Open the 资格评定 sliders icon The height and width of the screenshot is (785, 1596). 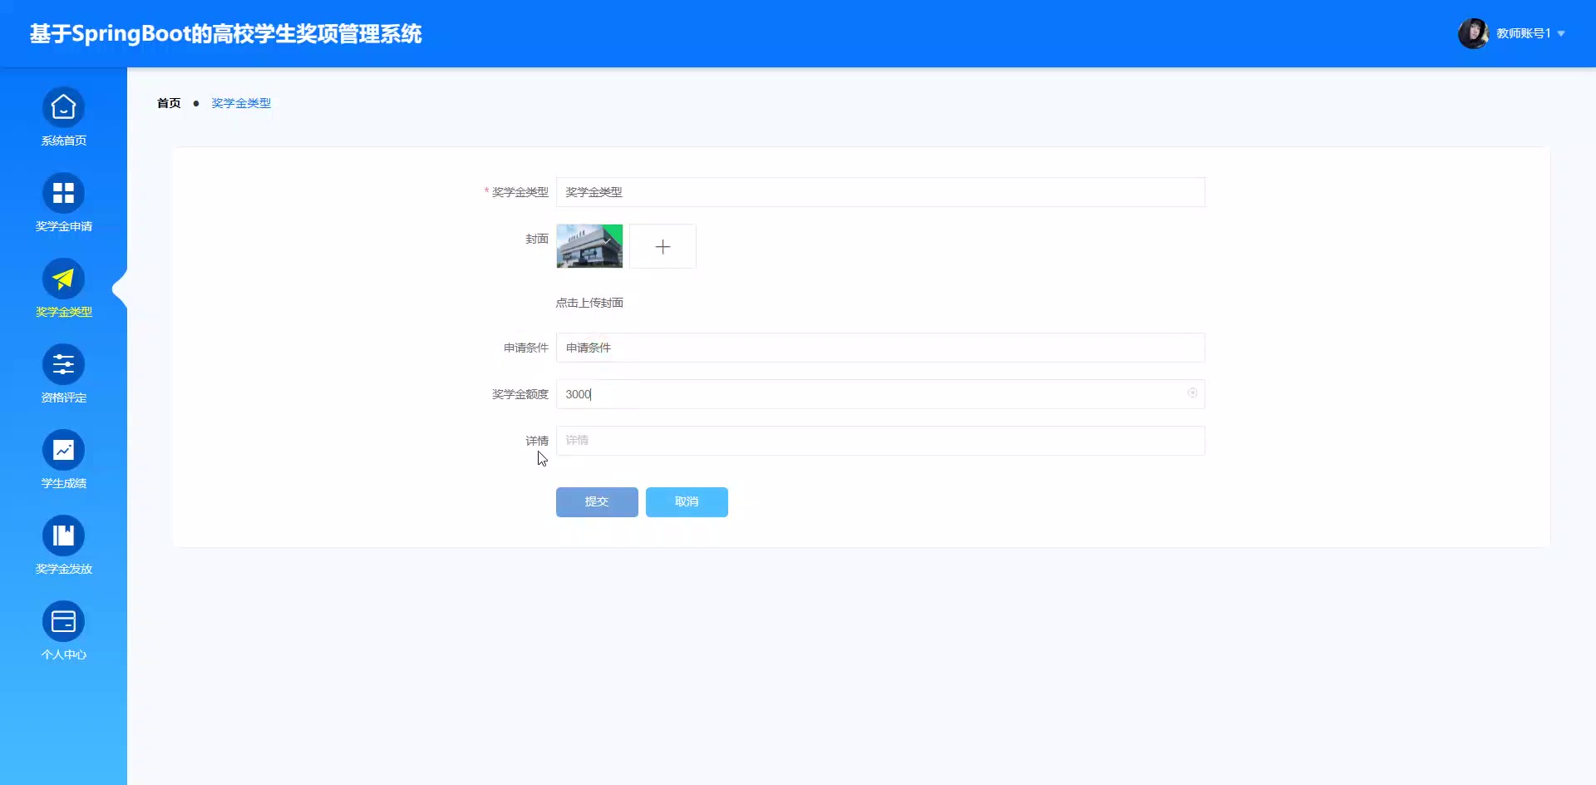pyautogui.click(x=63, y=365)
